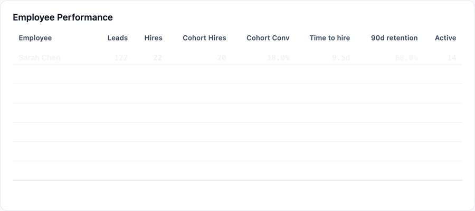475x211 pixels.
Task: Select the active count 14 cell
Action: pos(452,58)
